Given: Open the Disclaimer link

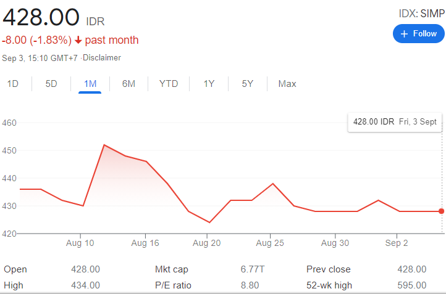Looking at the screenshot, I should pyautogui.click(x=103, y=58).
